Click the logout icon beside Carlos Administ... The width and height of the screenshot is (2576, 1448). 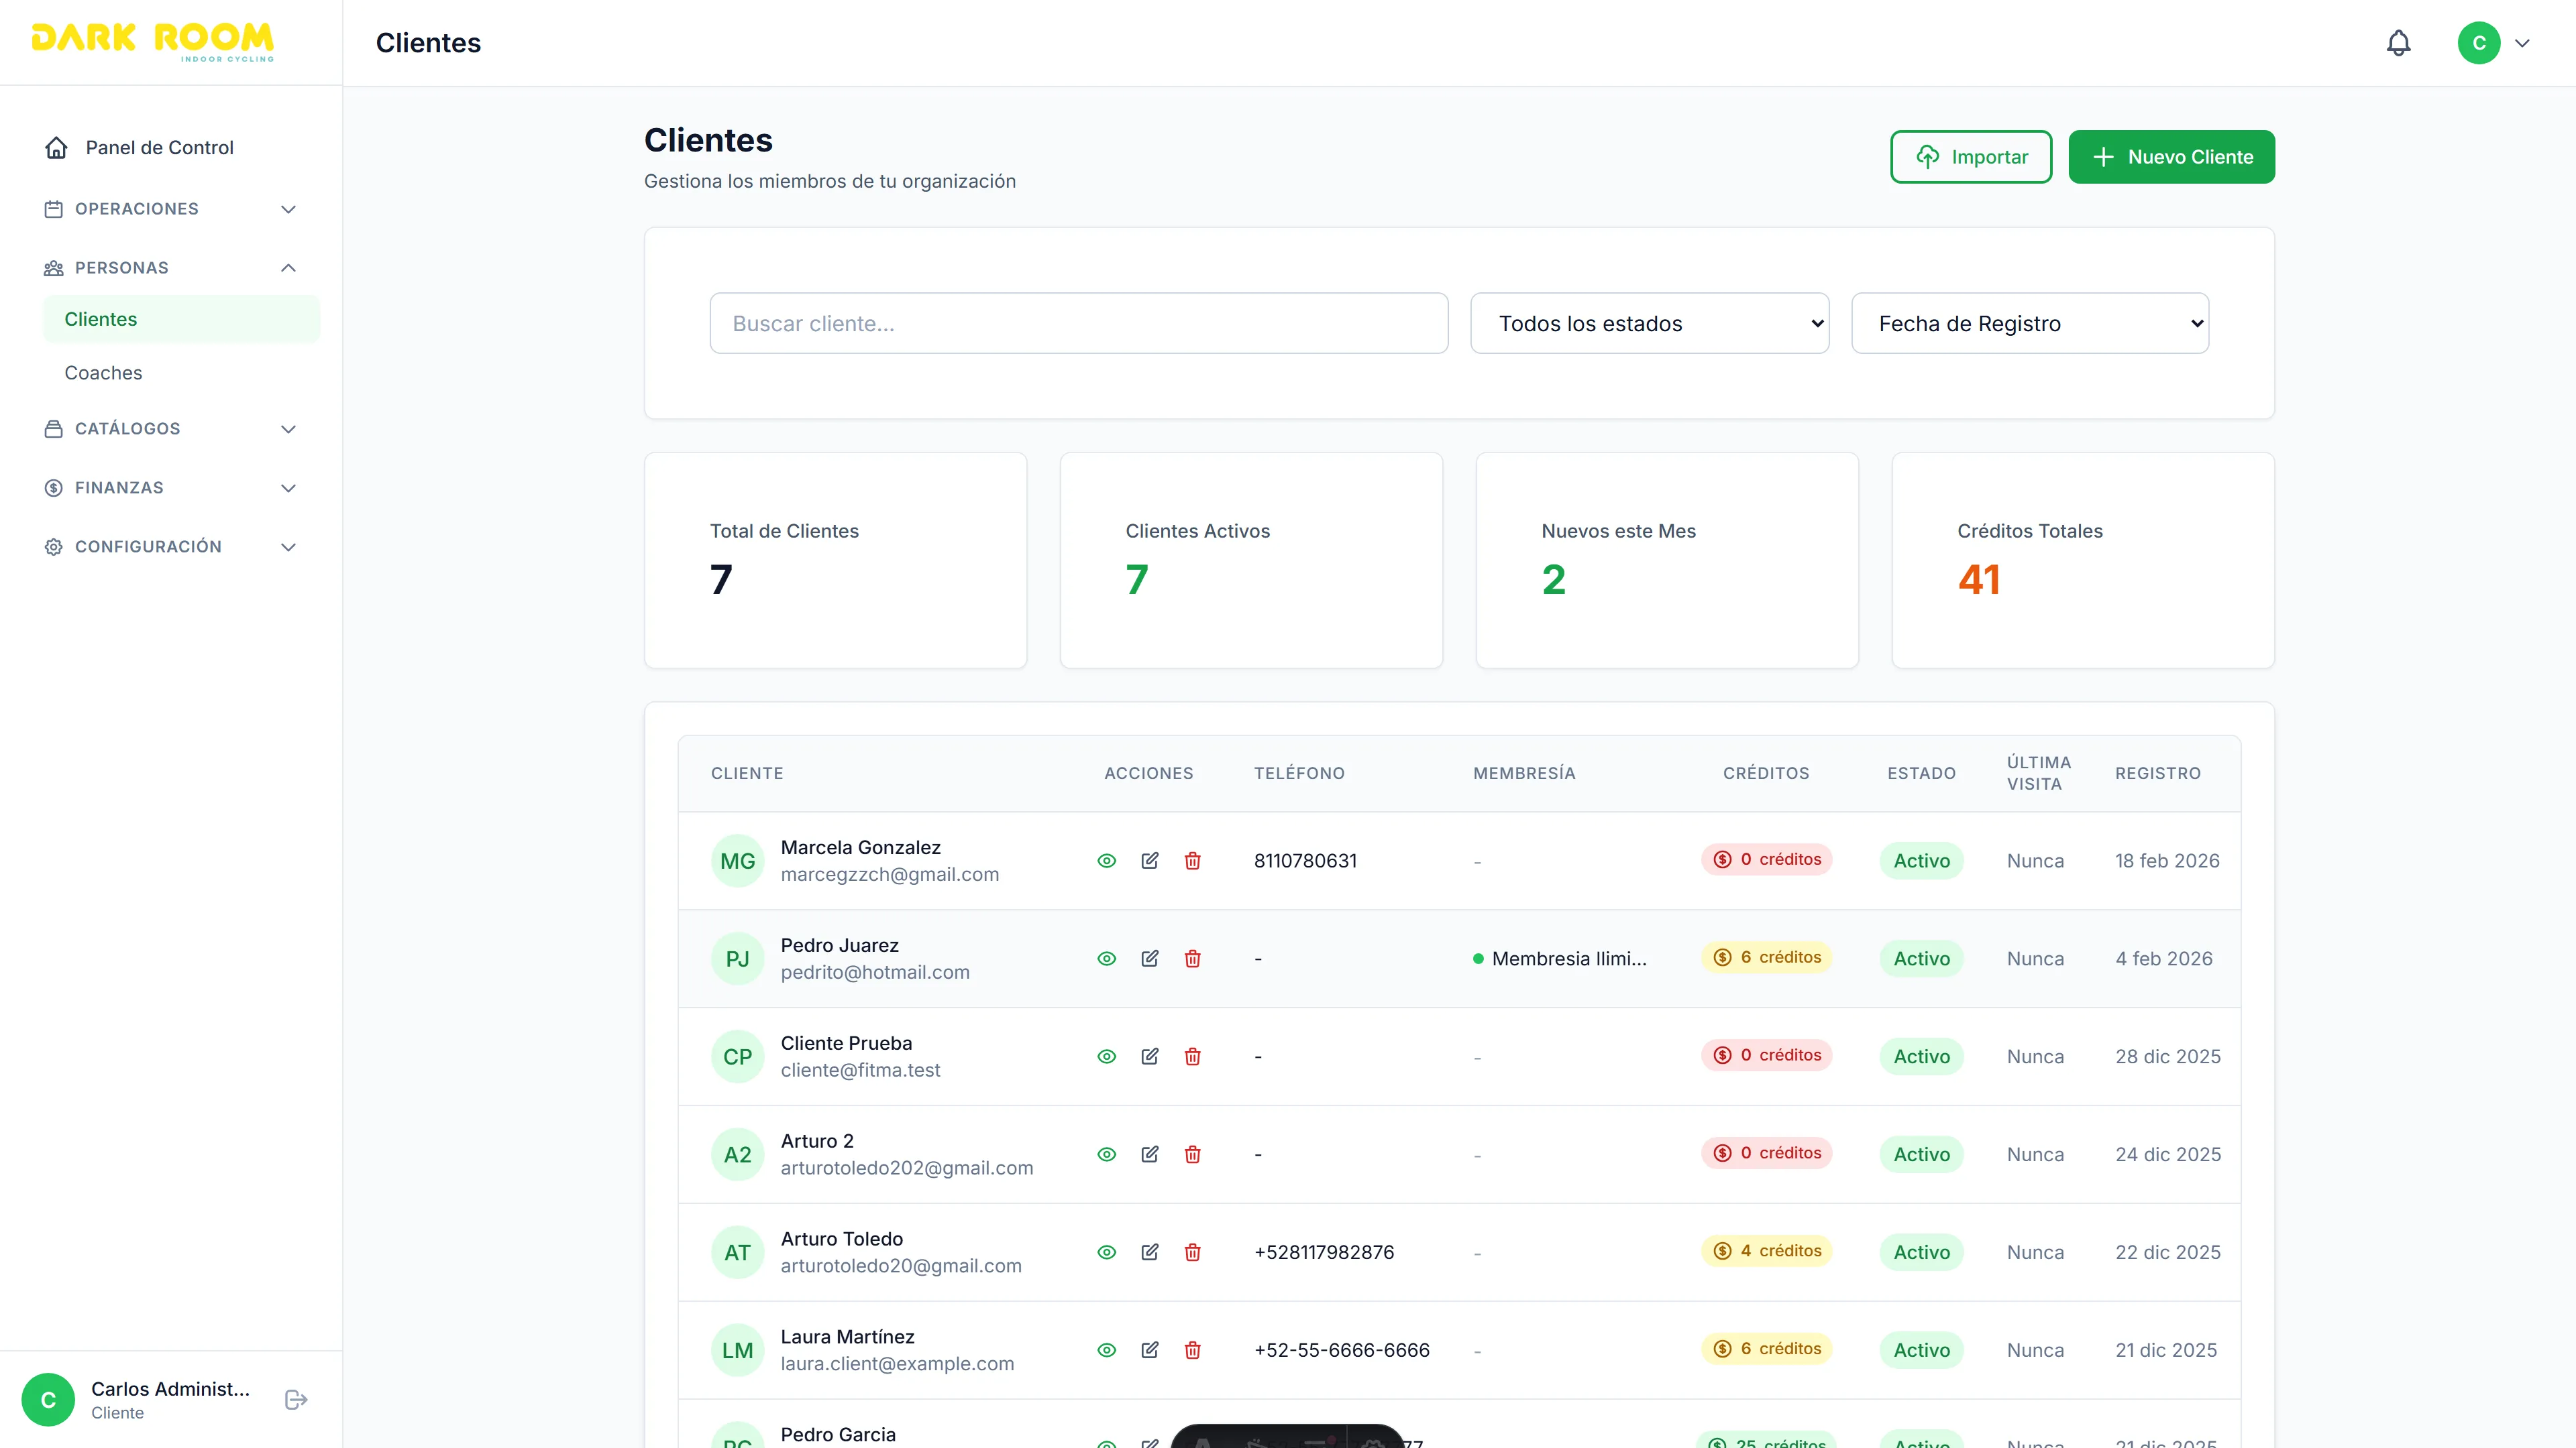click(296, 1399)
